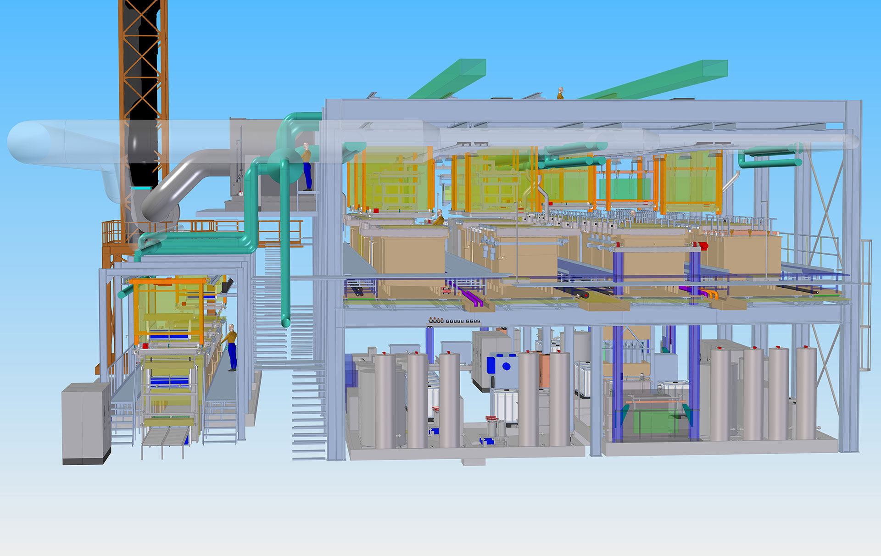Image resolution: width=881 pixels, height=556 pixels.
Task: Click the worker on the platform by teal duct
Action: click(306, 167)
